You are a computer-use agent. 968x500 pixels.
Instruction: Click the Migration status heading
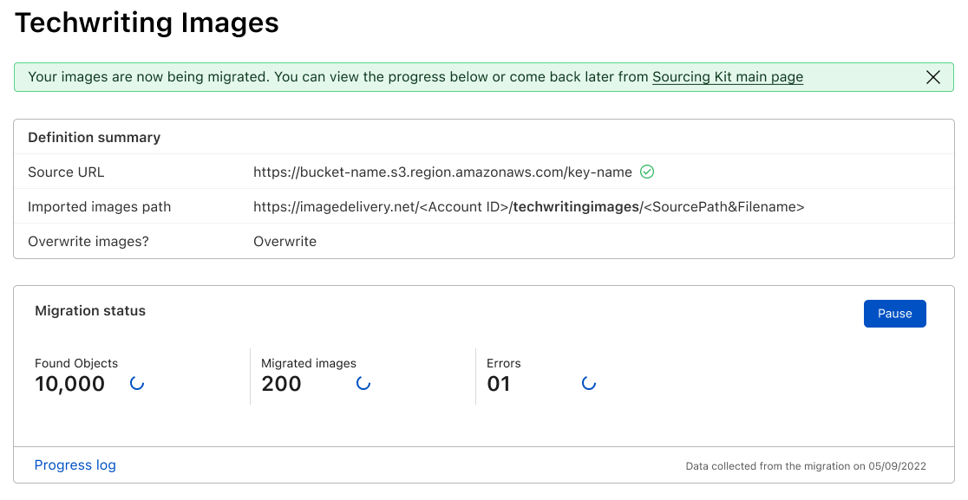(x=90, y=311)
